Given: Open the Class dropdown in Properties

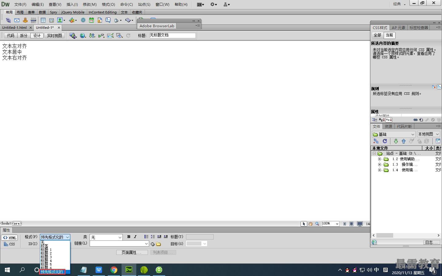Looking at the screenshot, I should [106, 237].
